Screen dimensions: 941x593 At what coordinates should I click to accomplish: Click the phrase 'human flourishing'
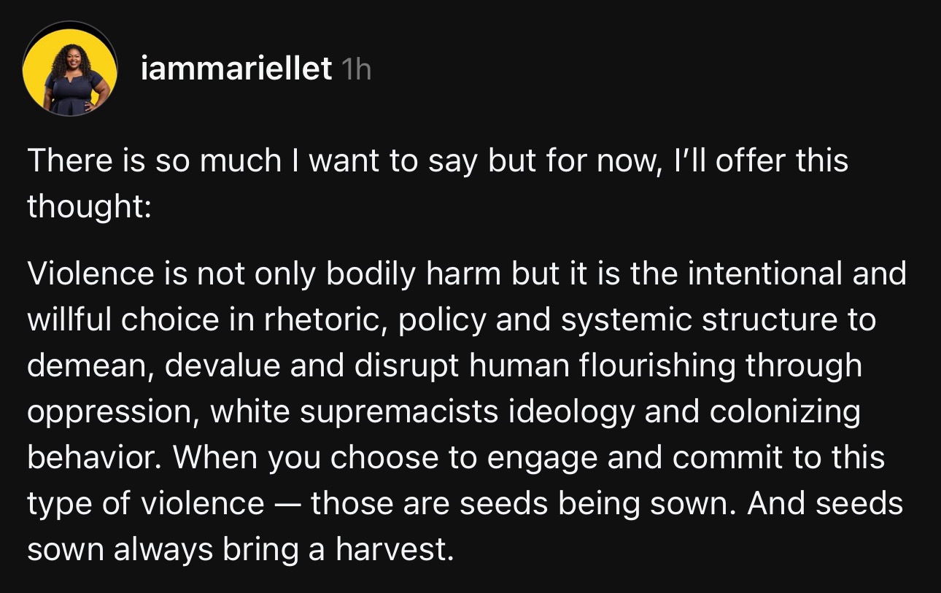coord(603,367)
